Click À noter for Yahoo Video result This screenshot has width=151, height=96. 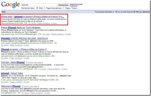[x=26, y=82]
